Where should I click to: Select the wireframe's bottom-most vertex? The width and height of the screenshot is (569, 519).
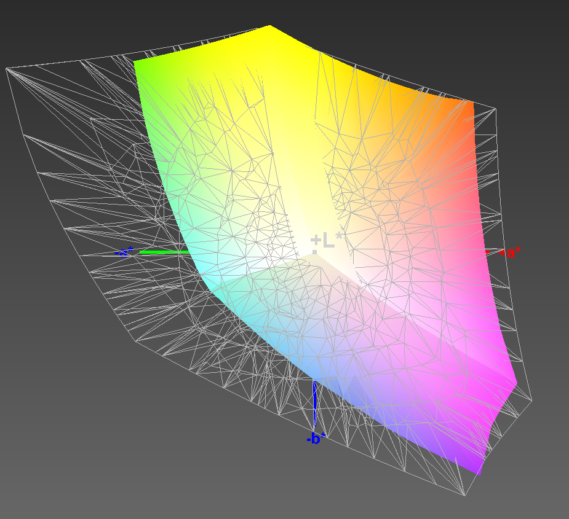pyautogui.click(x=464, y=494)
